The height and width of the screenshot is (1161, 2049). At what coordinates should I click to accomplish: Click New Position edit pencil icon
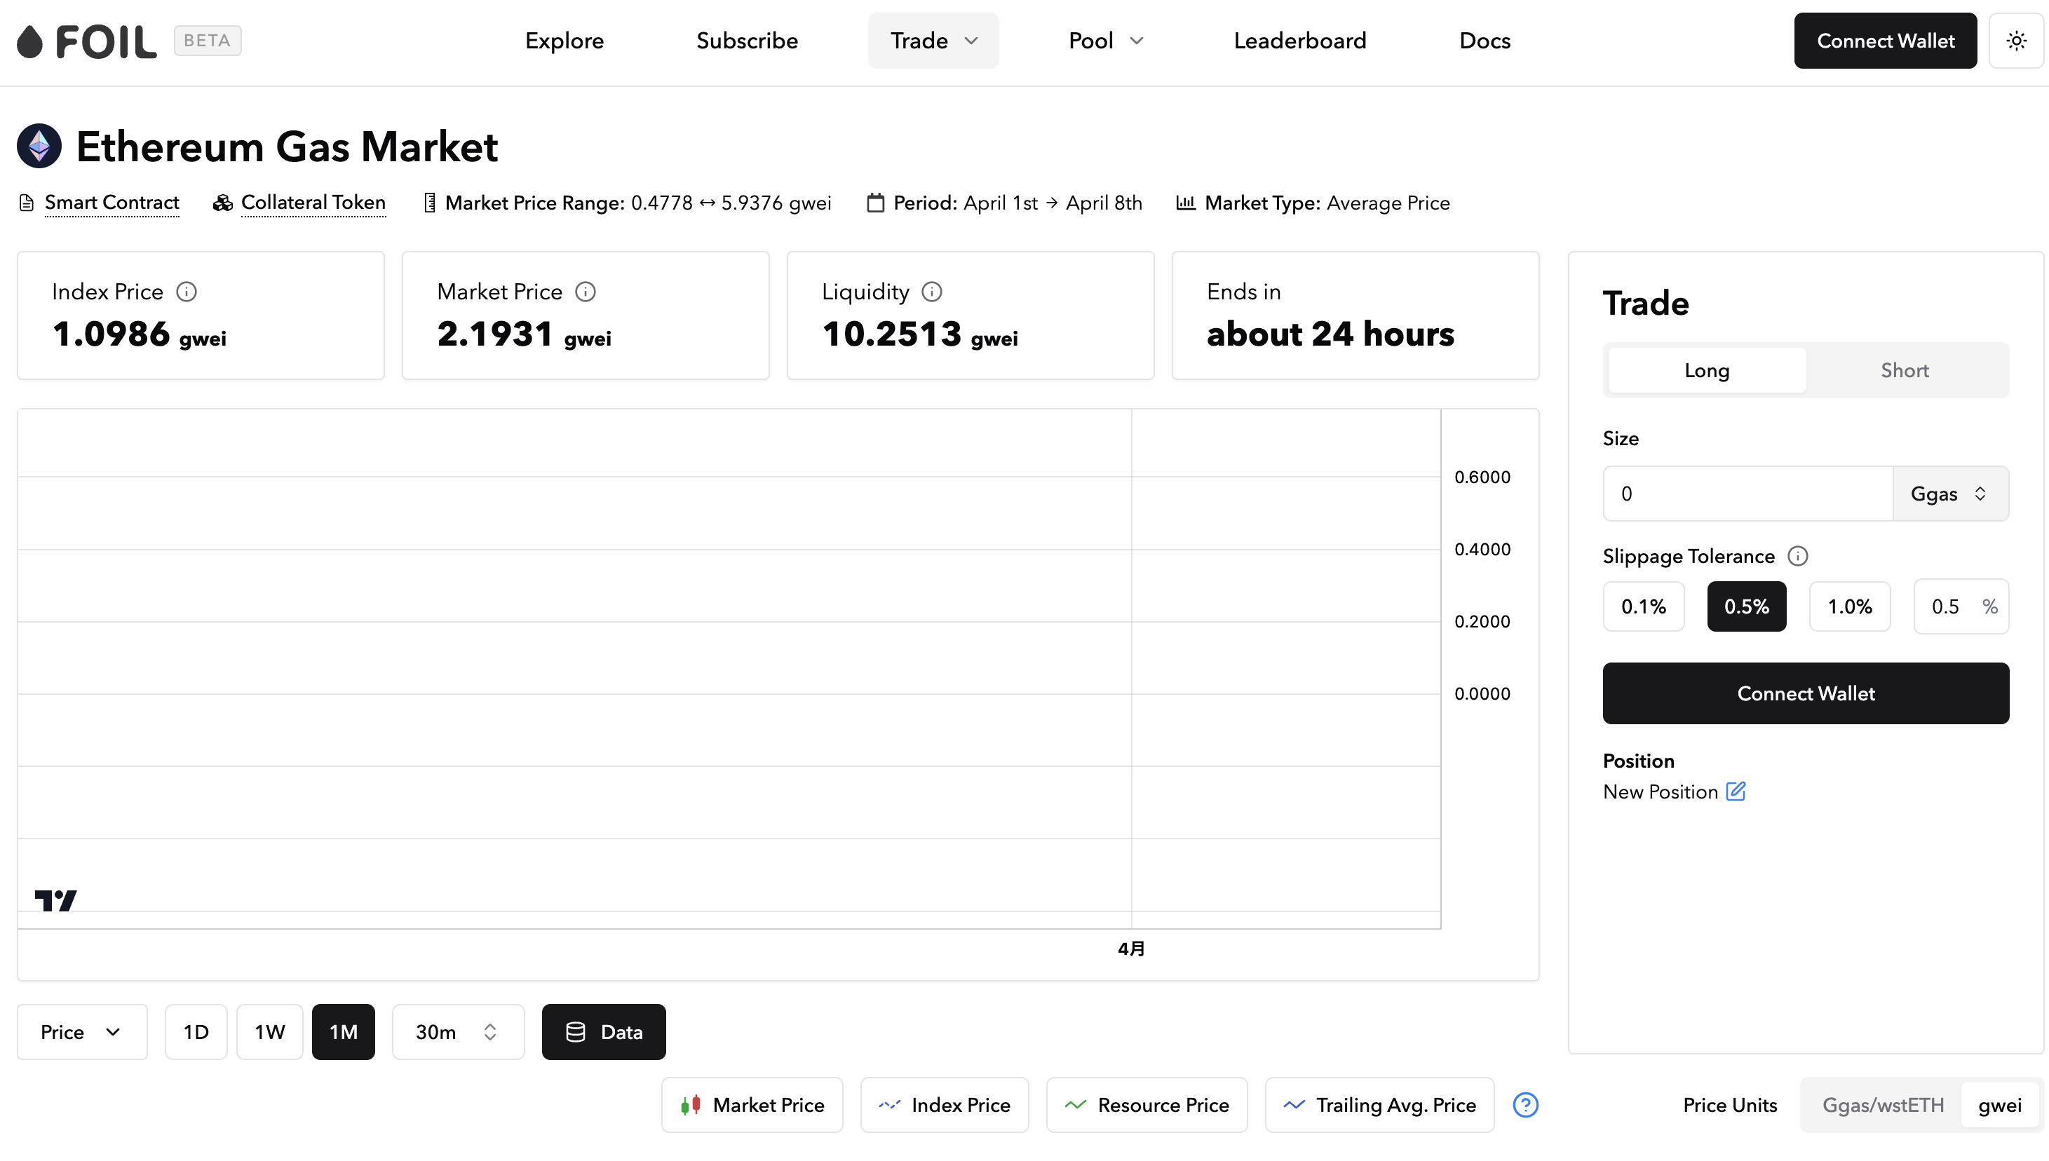point(1736,791)
